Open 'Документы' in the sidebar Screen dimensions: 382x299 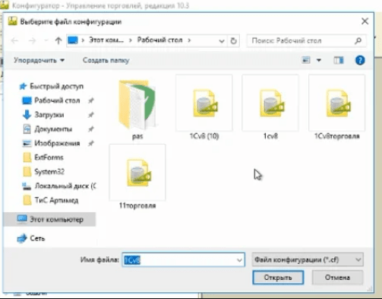48,129
